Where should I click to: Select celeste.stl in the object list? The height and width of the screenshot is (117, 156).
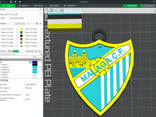5,67
